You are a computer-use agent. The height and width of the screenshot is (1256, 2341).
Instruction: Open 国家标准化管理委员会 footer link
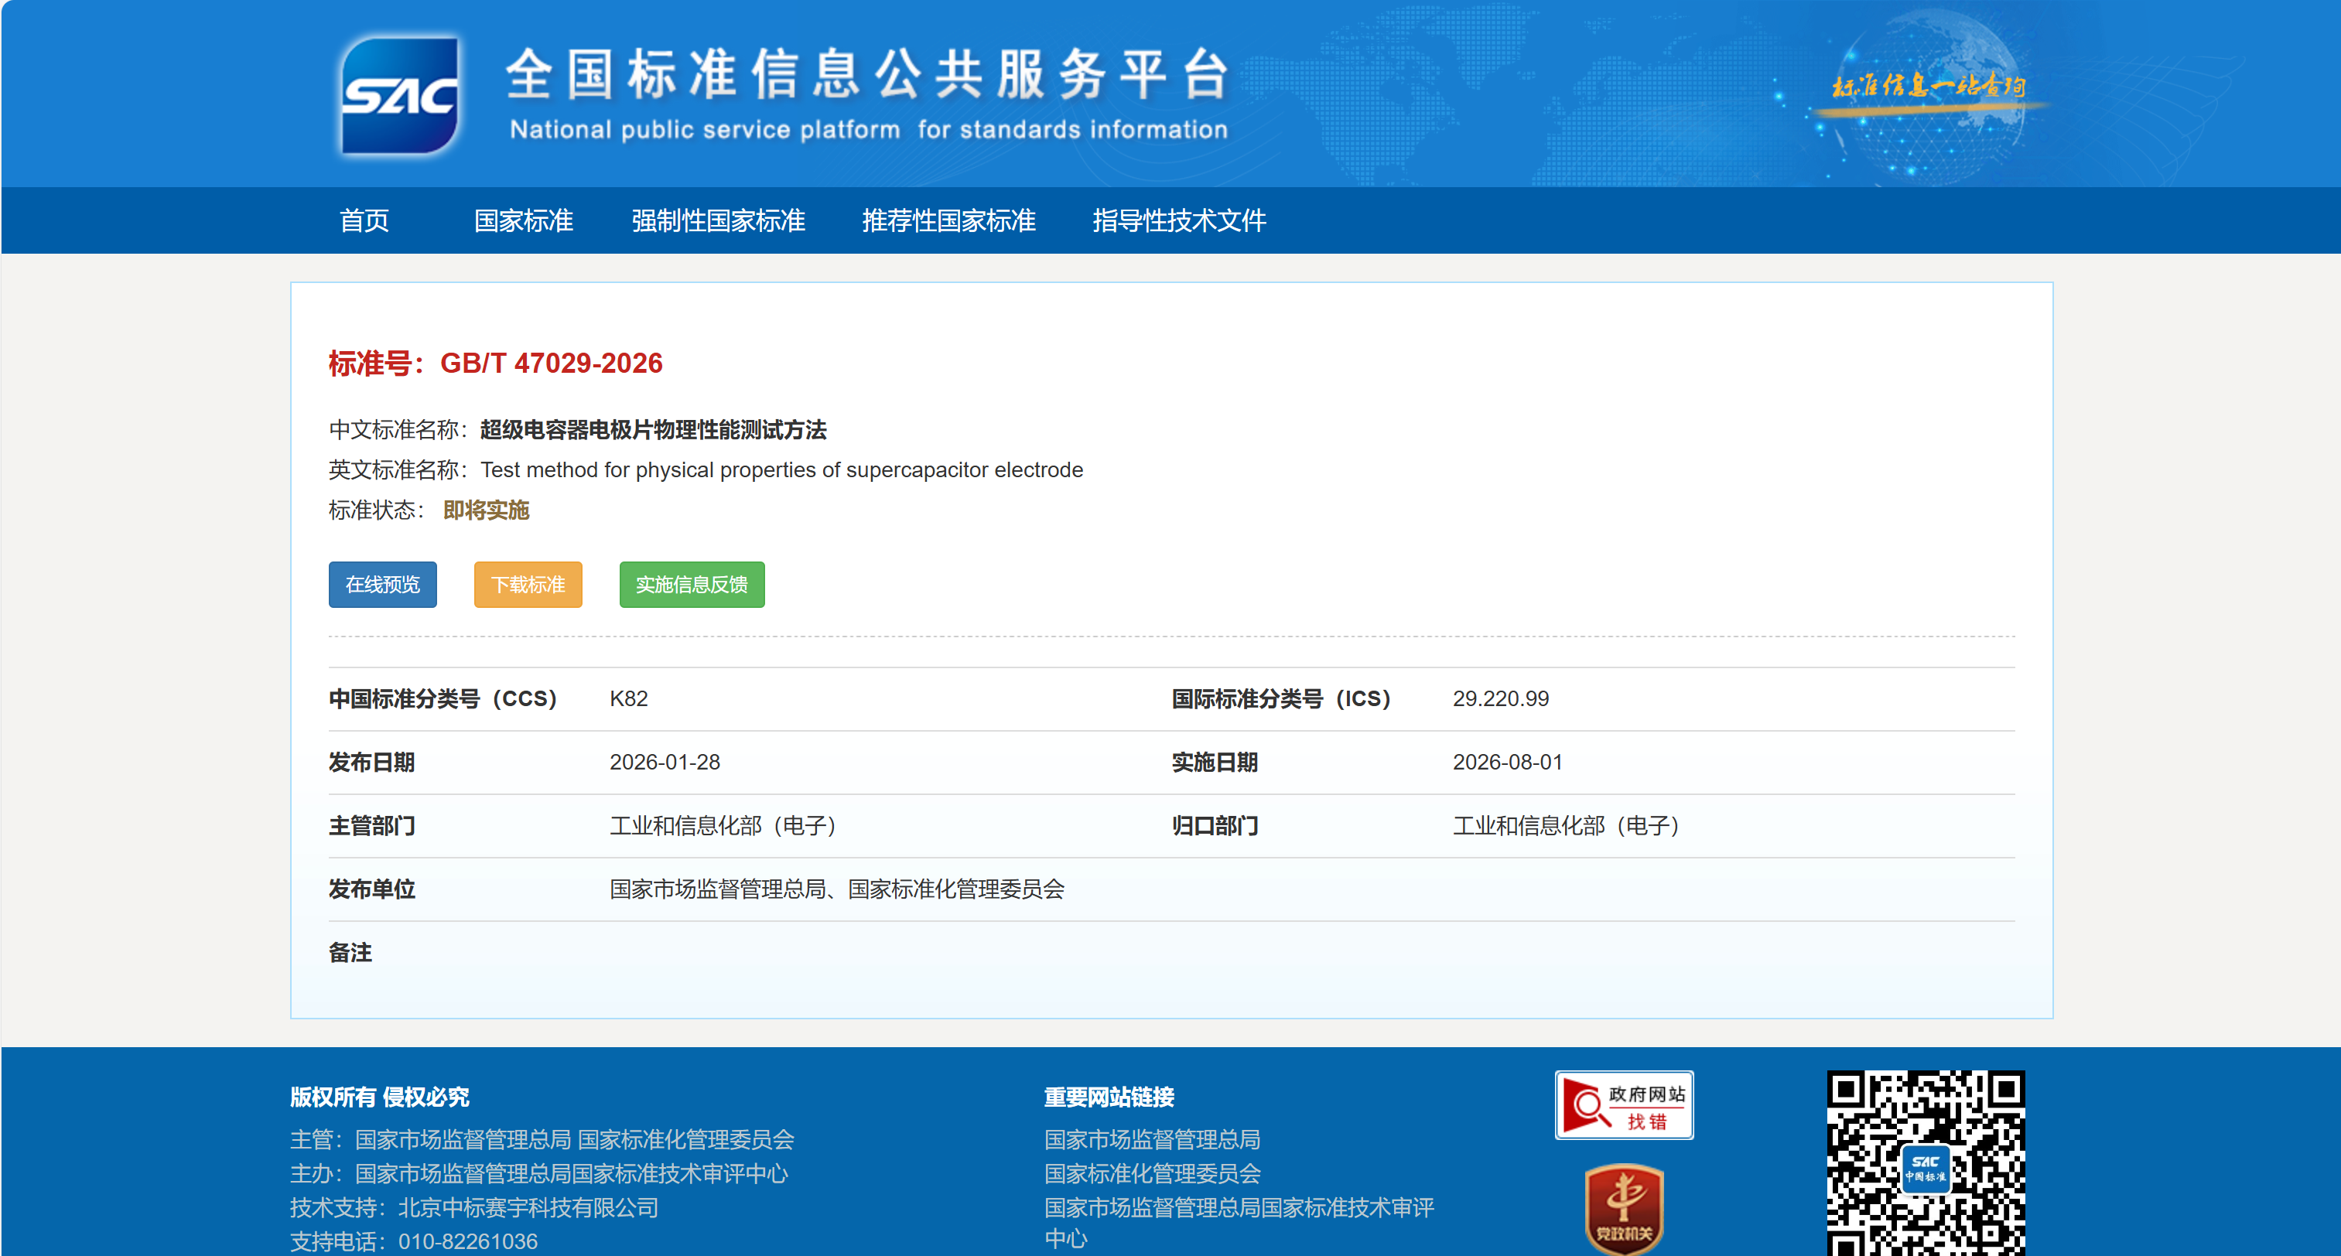click(1151, 1173)
